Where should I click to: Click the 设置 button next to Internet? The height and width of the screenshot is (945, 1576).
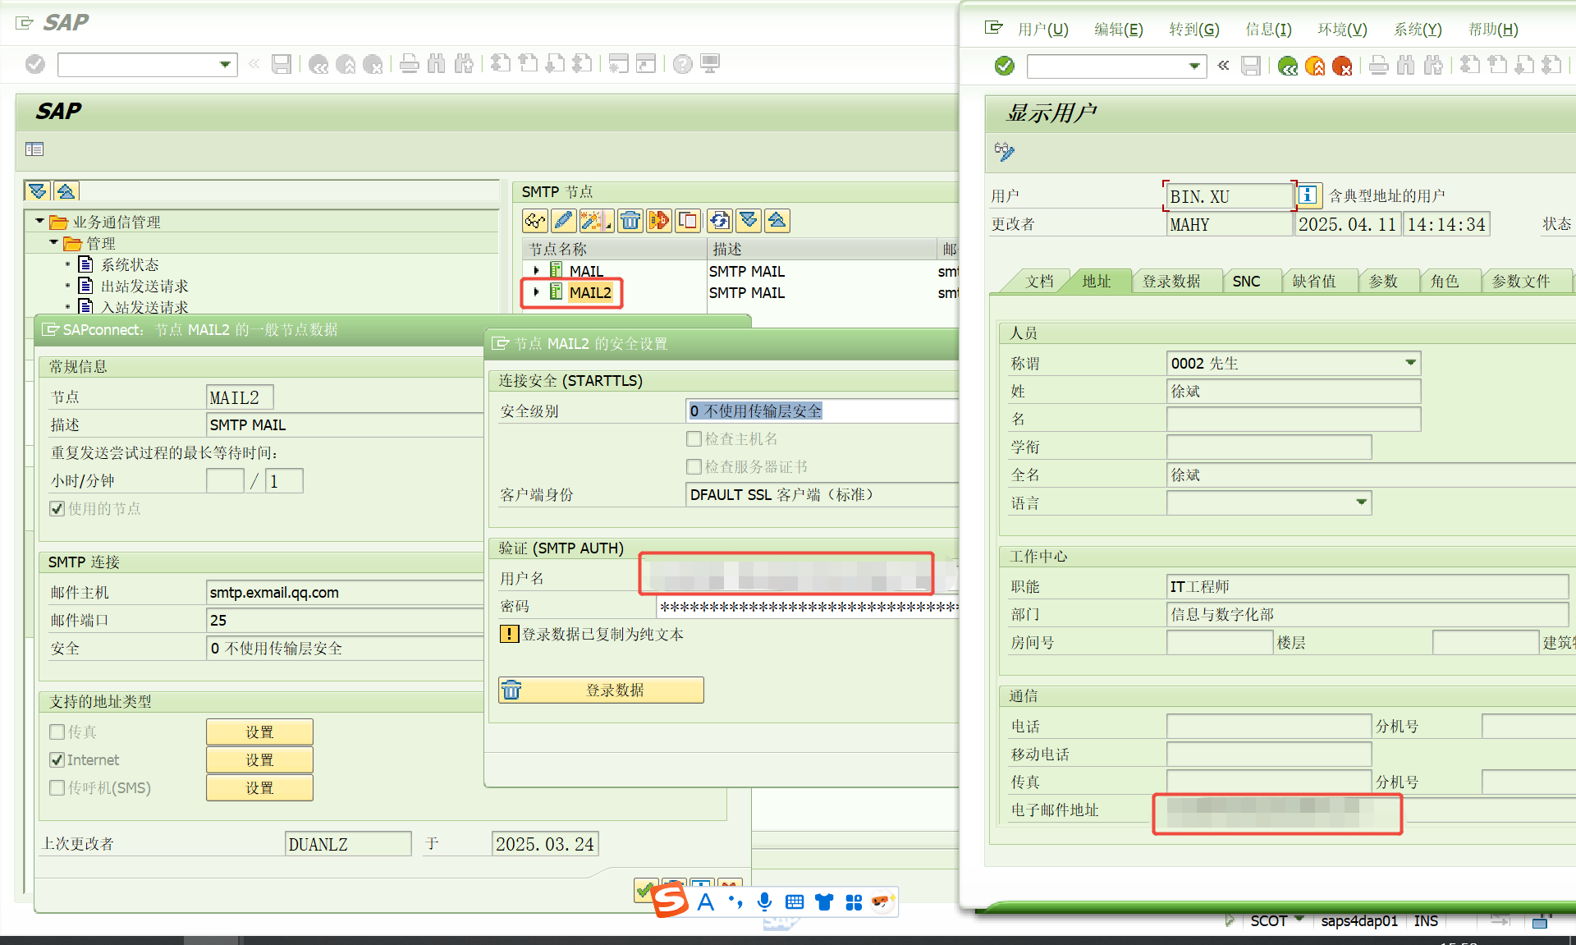[259, 759]
